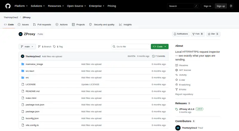This screenshot has width=239, height=131.
Task: Open the tag icon next to 1 Tag
Action: point(54,46)
